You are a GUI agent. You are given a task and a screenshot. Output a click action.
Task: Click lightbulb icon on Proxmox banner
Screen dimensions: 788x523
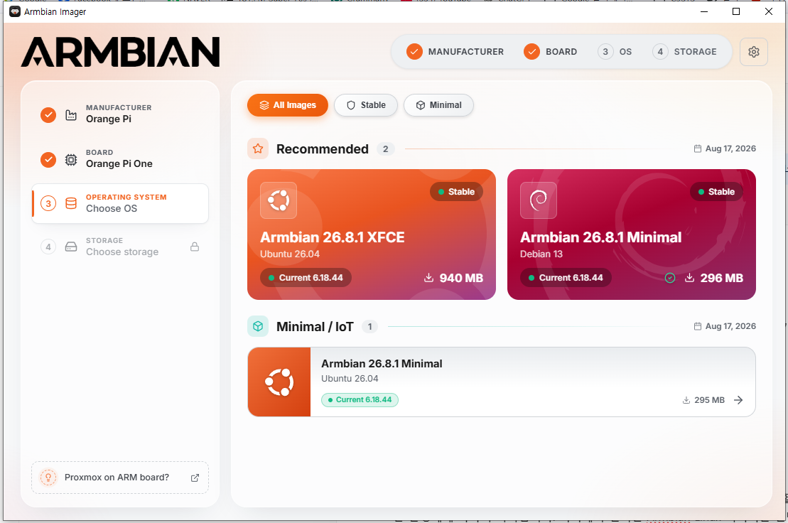[x=48, y=478]
